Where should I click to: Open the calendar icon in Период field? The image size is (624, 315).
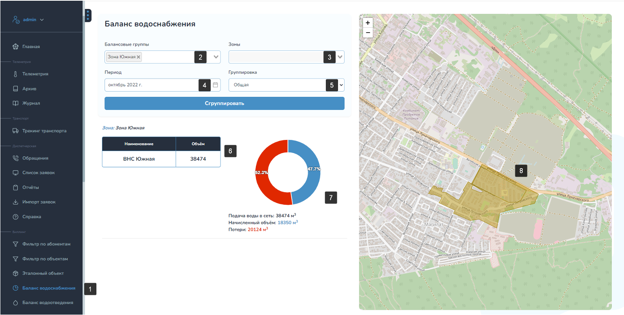tap(216, 85)
